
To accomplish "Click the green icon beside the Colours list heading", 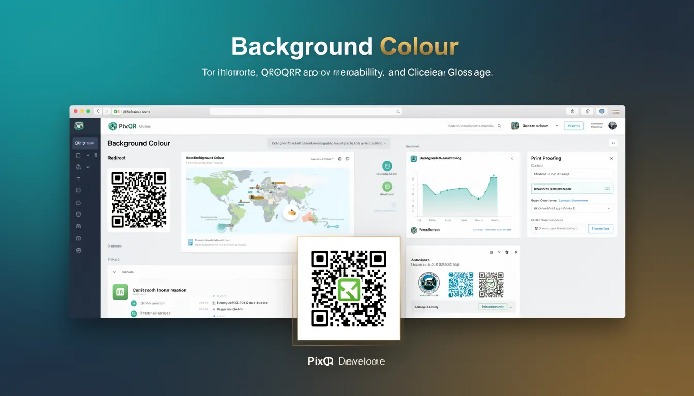I will 120,292.
